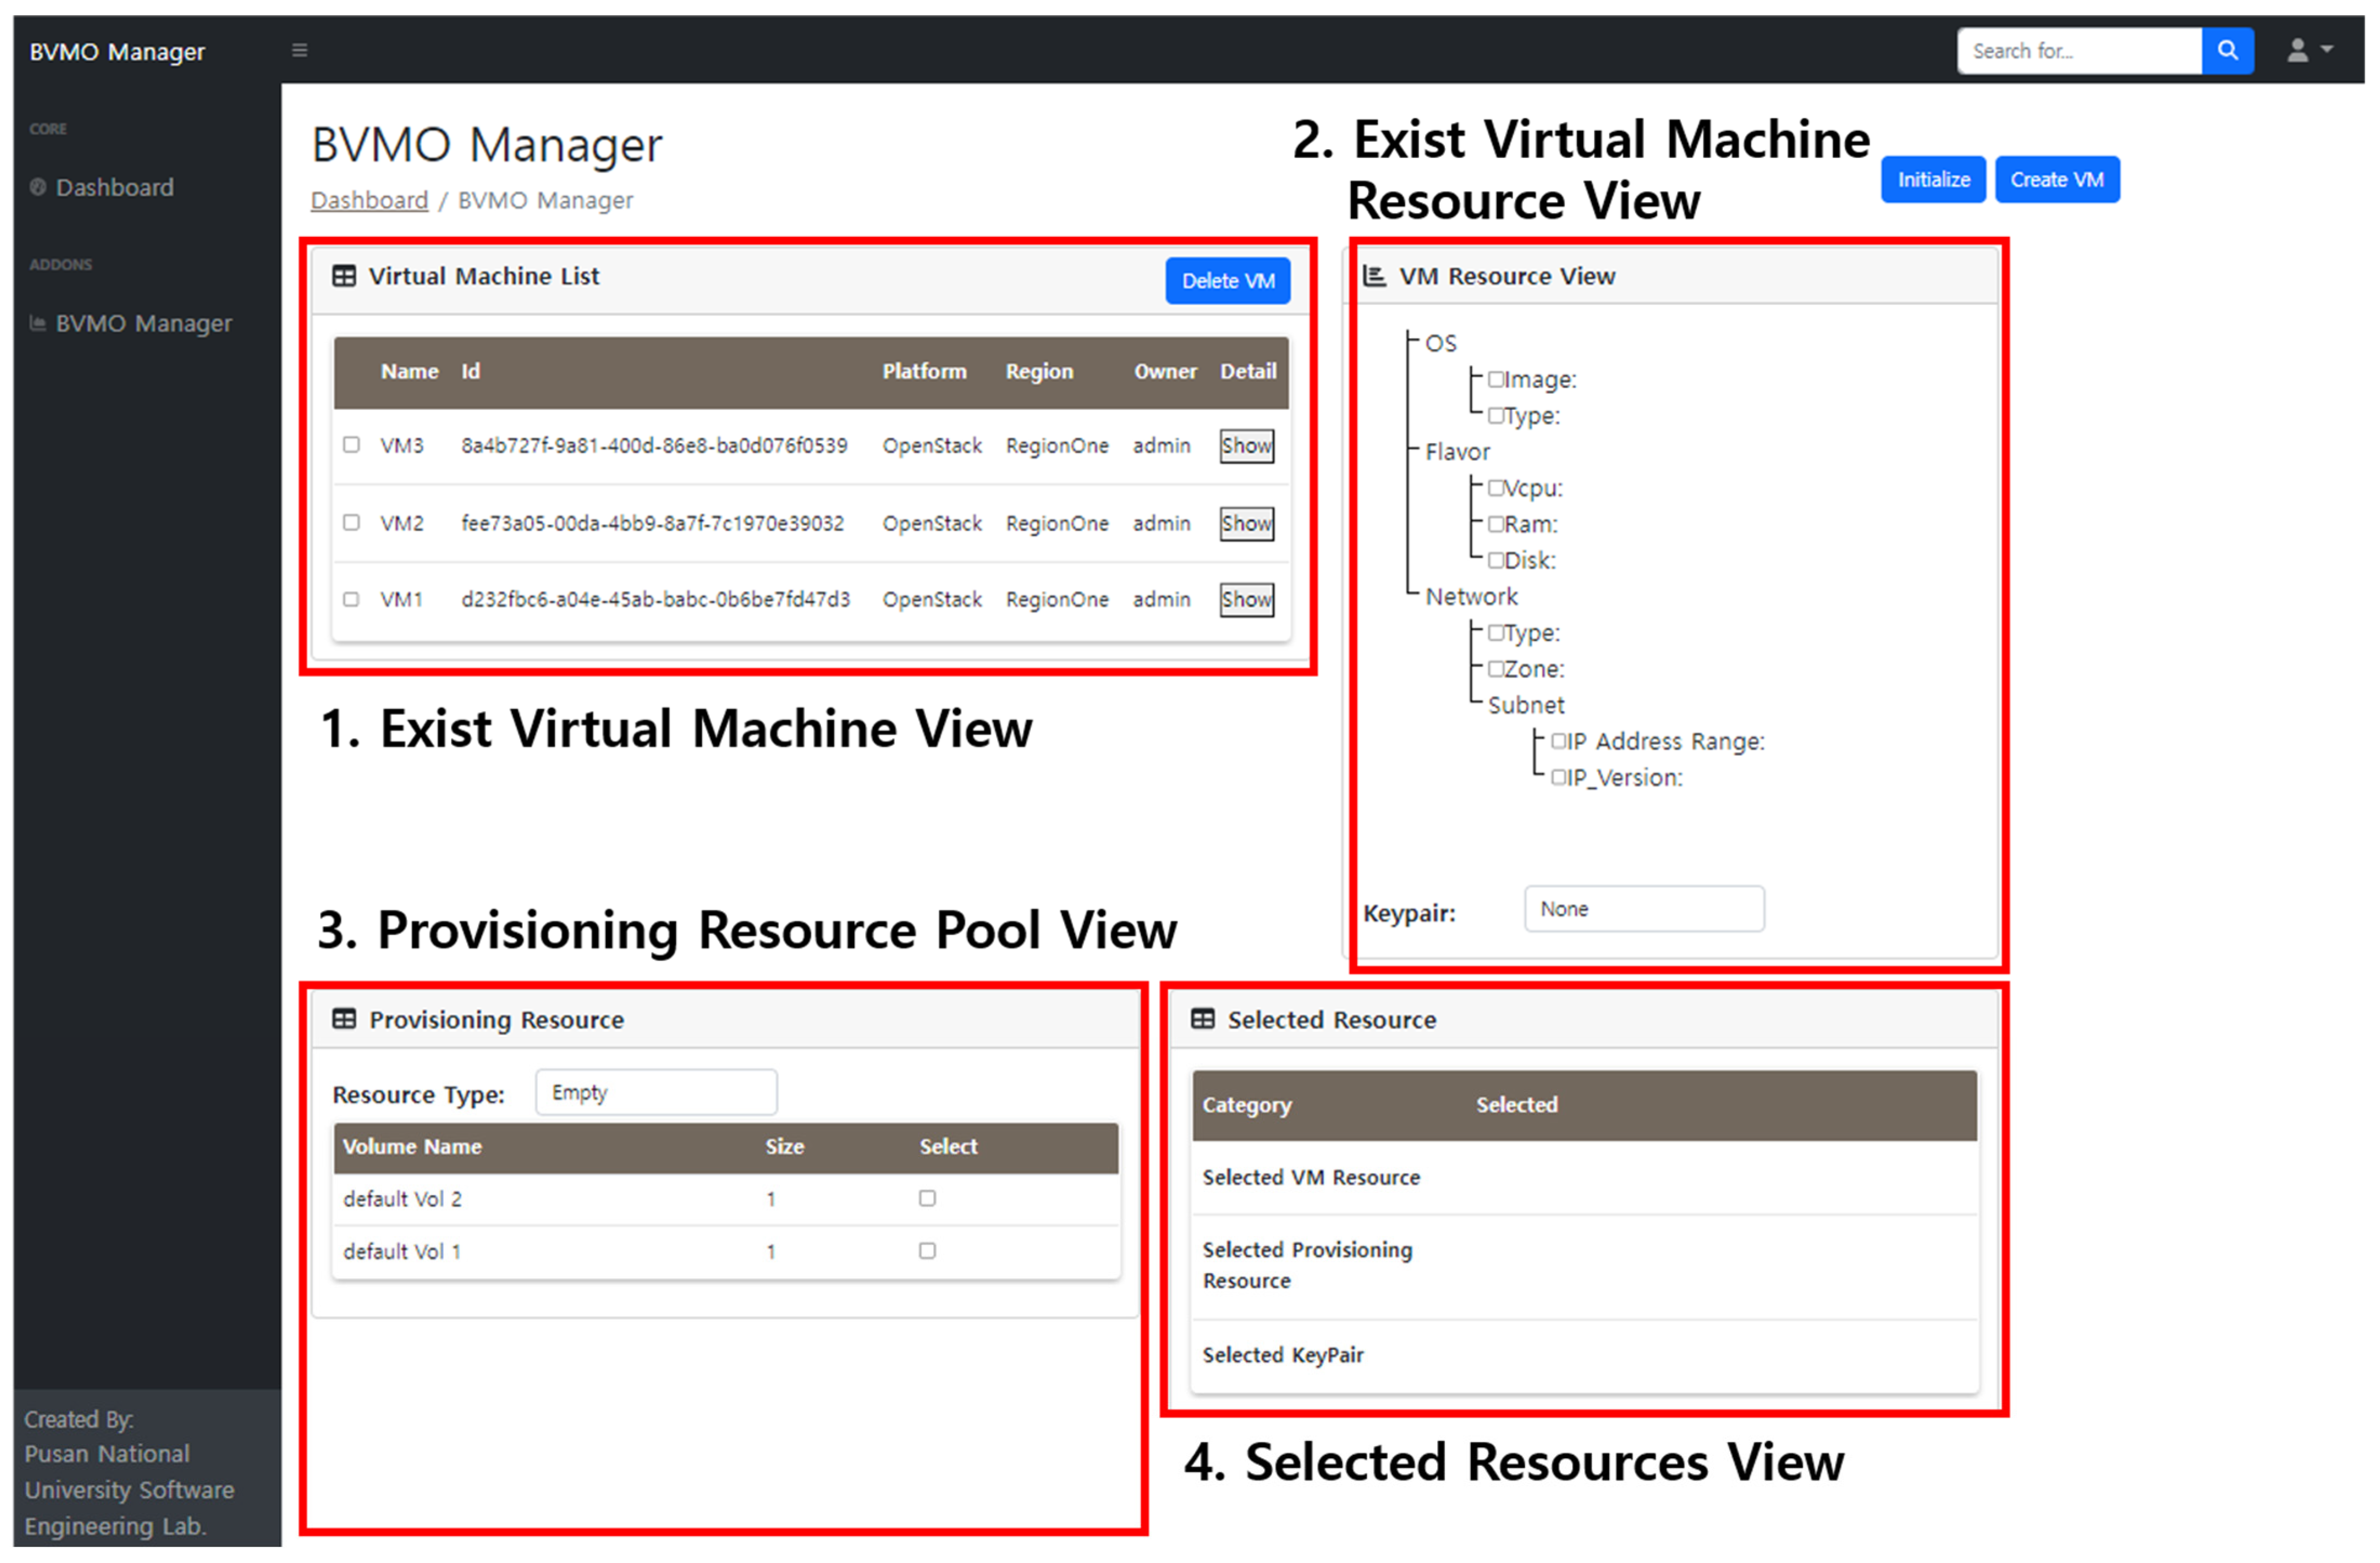The width and height of the screenshot is (2380, 1563).
Task: Check the VM3 row checkbox
Action: 351,445
